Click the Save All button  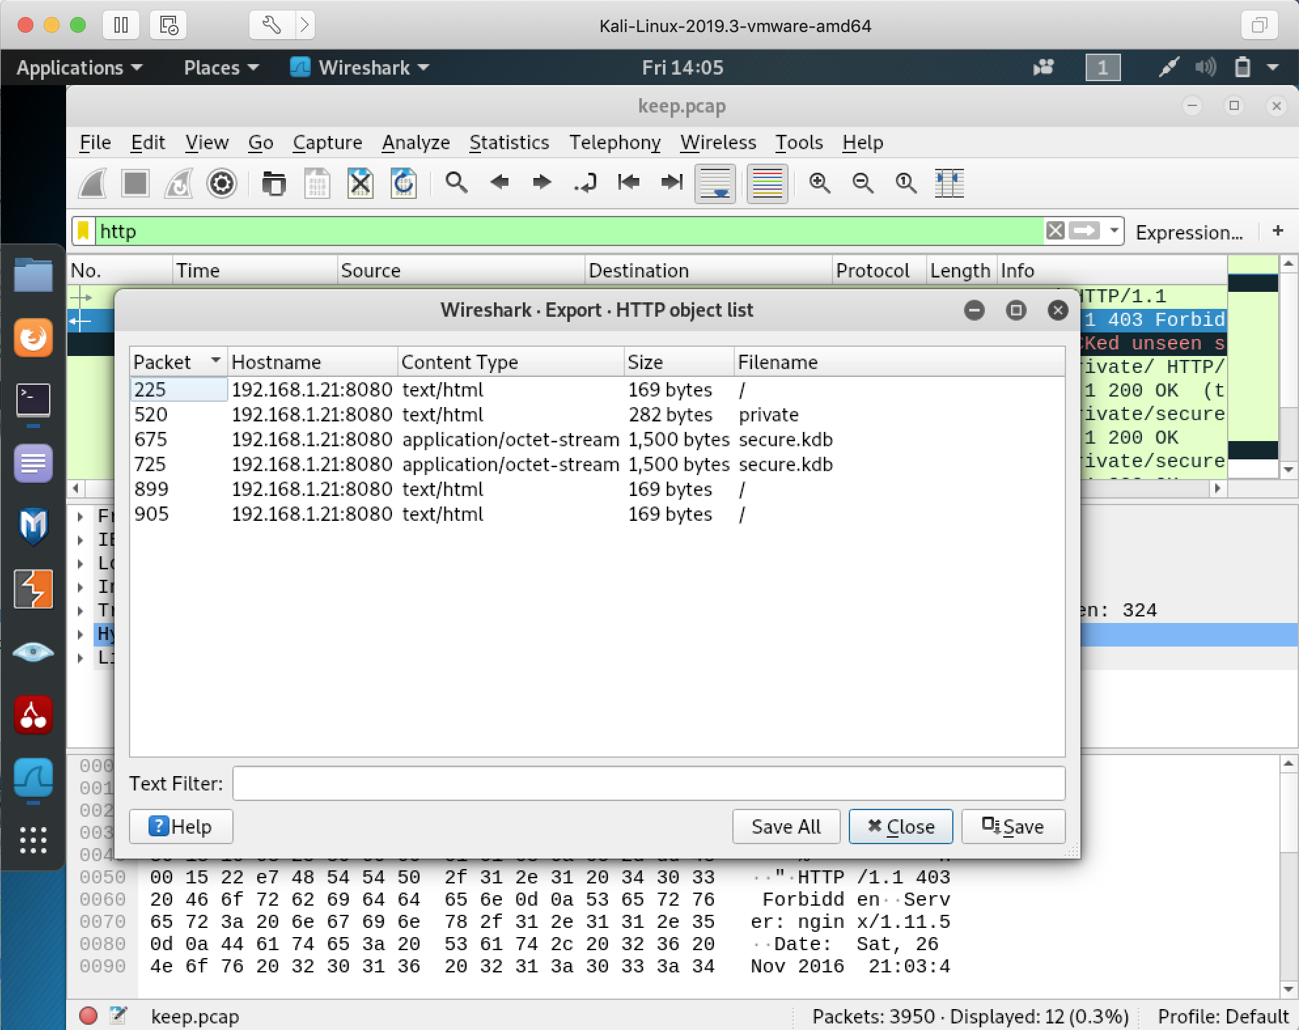[786, 826]
